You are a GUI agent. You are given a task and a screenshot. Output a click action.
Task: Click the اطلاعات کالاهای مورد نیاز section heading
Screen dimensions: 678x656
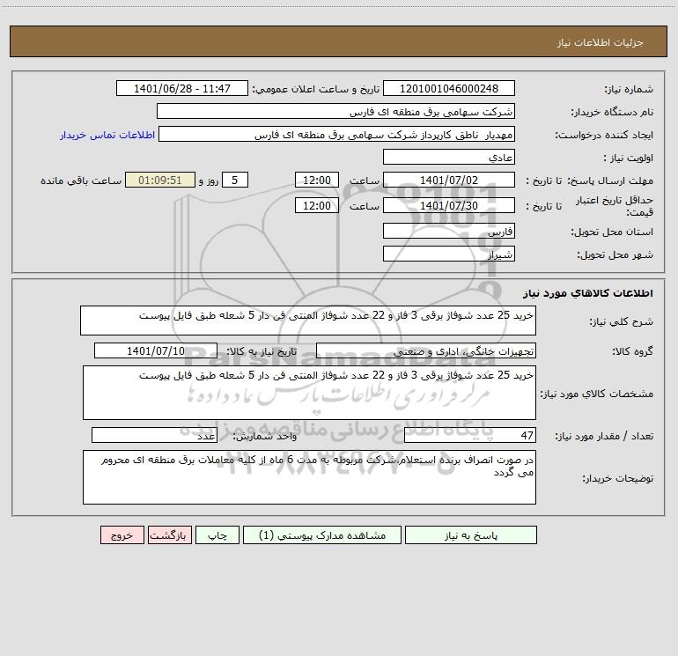[587, 293]
